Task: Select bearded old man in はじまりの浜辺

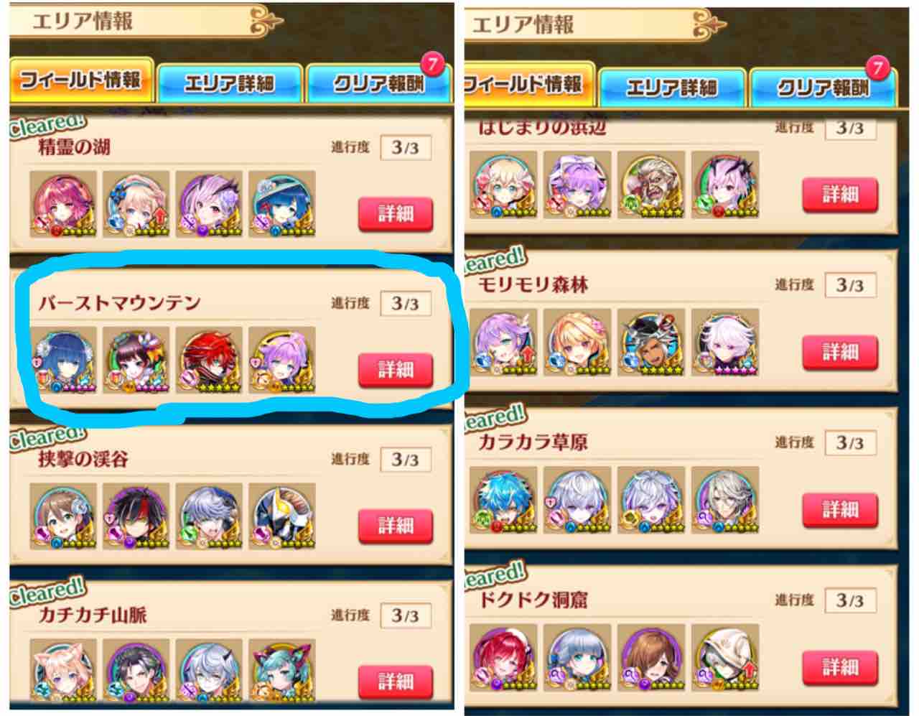Action: coord(650,185)
